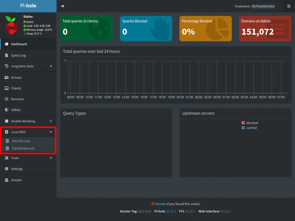Toggle the blocked checkbox in Upstream servers
The height and width of the screenshot is (221, 295).
243,123
